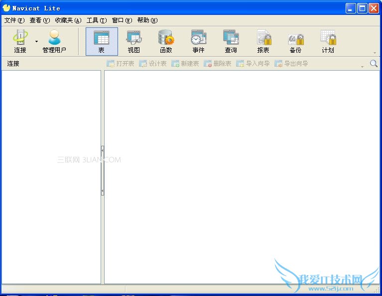This screenshot has width=382, height=296.
Task: Close the Navicat Lite window
Action: click(374, 8)
